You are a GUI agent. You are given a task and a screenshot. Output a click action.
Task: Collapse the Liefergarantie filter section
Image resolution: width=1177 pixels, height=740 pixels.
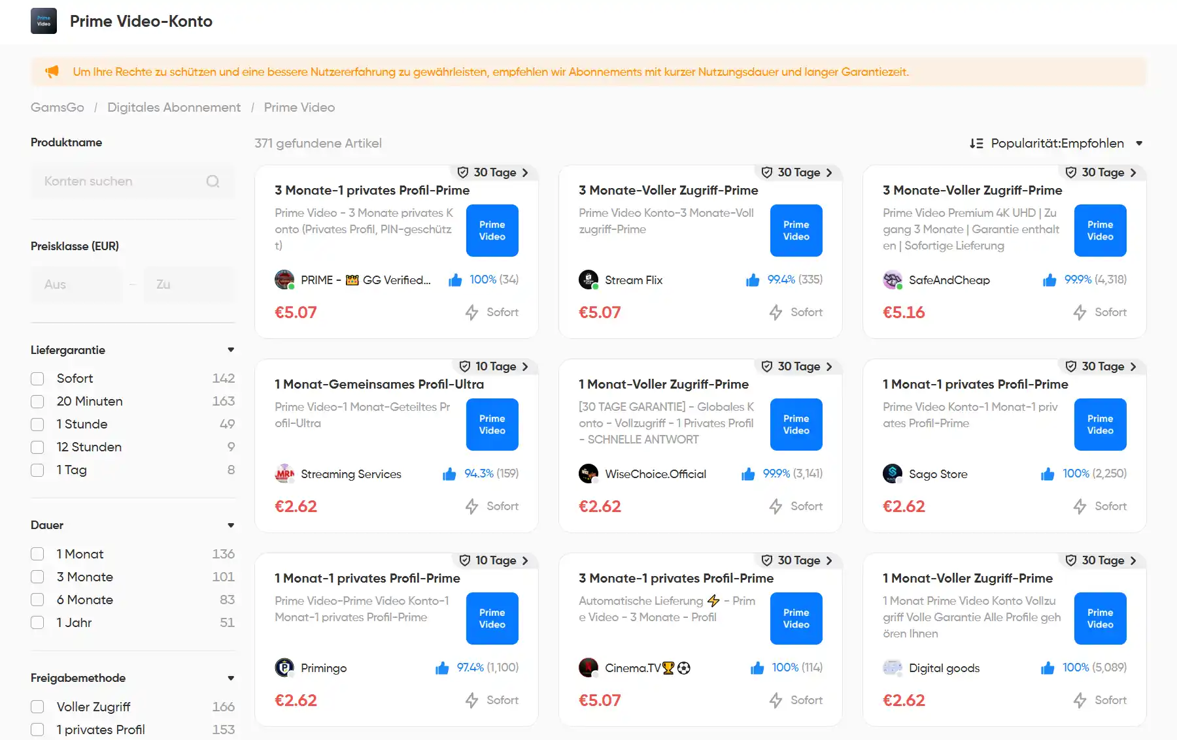231,350
